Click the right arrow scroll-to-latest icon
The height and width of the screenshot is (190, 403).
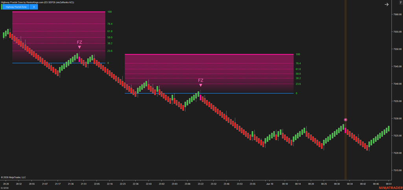point(386,4)
